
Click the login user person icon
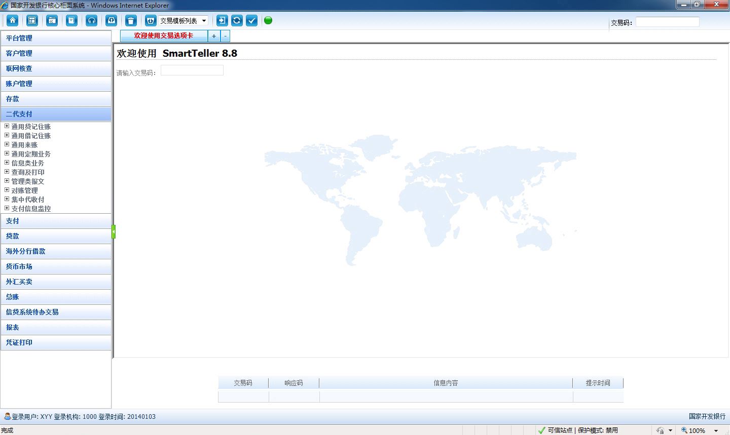[x=7, y=416]
